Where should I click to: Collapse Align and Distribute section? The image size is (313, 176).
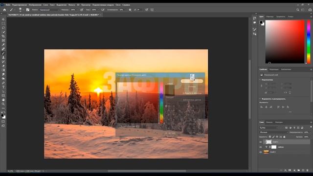[260, 99]
